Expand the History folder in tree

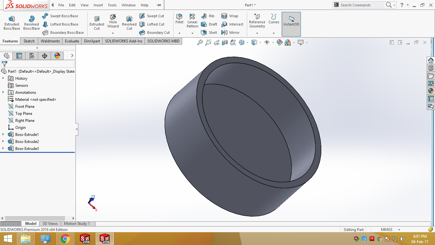coord(3,78)
